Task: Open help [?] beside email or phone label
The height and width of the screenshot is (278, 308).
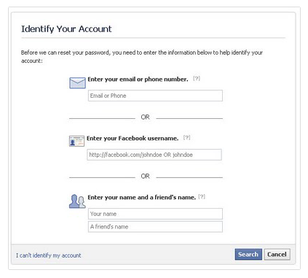Action: pos(197,79)
